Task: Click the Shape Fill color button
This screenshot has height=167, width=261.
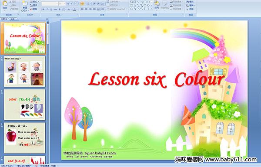Action: (176, 2)
